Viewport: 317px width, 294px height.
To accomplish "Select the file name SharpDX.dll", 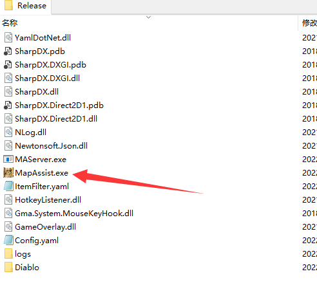I will (x=37, y=92).
